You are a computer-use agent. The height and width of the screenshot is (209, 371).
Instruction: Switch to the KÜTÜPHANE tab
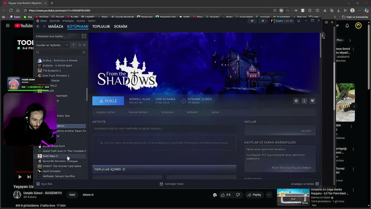[78, 26]
